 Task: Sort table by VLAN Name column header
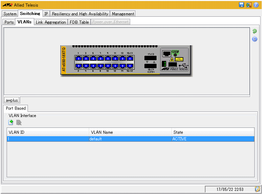pyautogui.click(x=130, y=132)
